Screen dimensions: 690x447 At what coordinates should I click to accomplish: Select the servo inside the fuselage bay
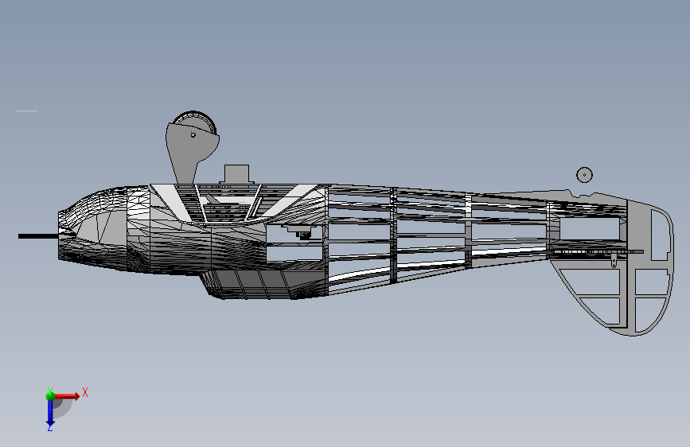click(x=302, y=231)
